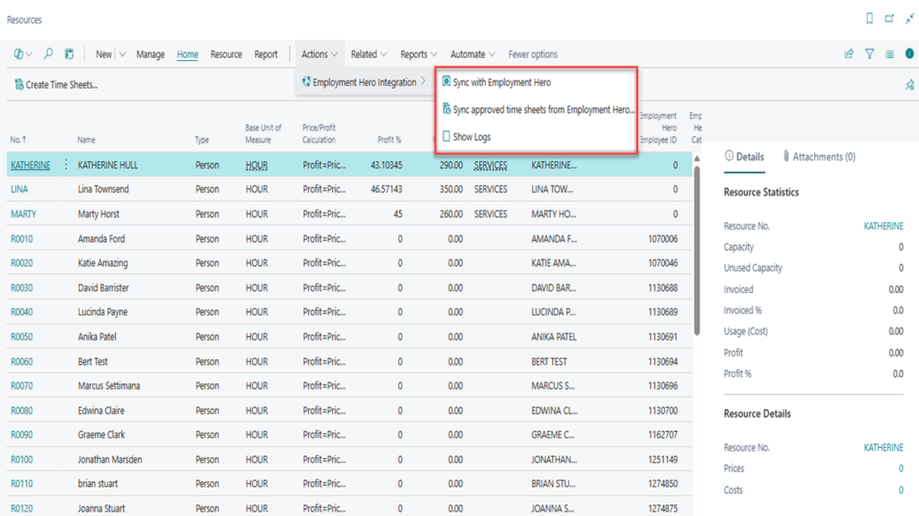Screen dimensions: 919x516
Task: Open the Automate dropdown
Action: 472,54
